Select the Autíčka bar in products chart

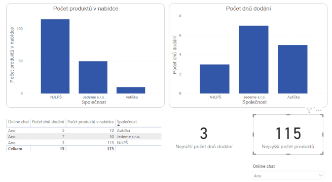[131, 90]
